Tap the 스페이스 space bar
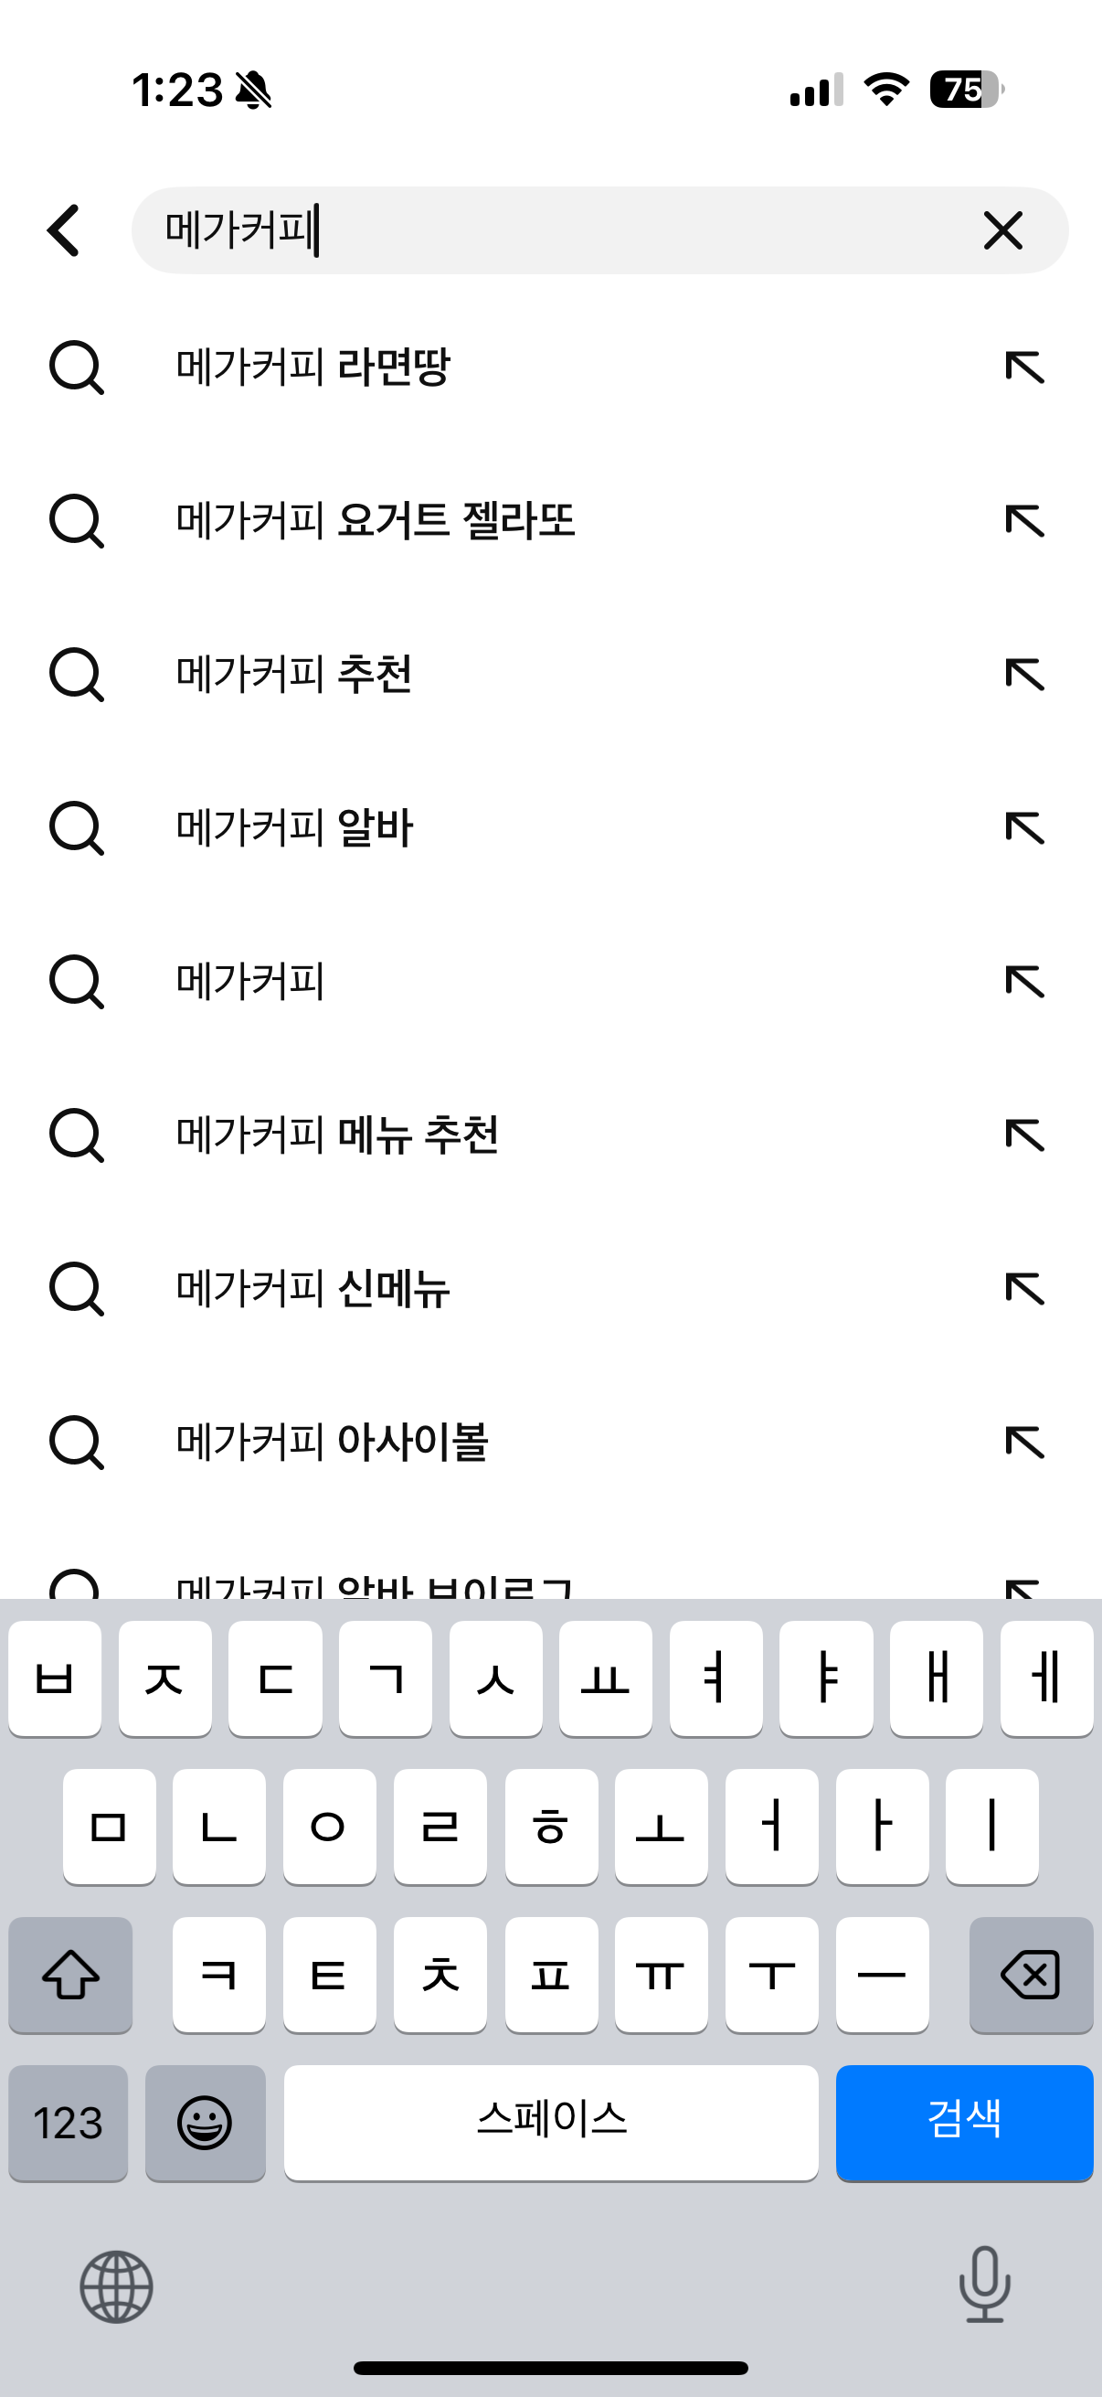 click(x=552, y=2123)
